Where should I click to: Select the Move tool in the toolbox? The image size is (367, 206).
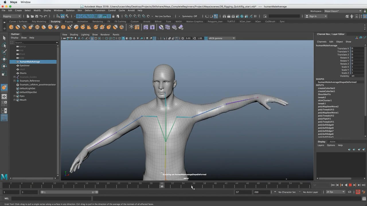[x=4, y=59]
